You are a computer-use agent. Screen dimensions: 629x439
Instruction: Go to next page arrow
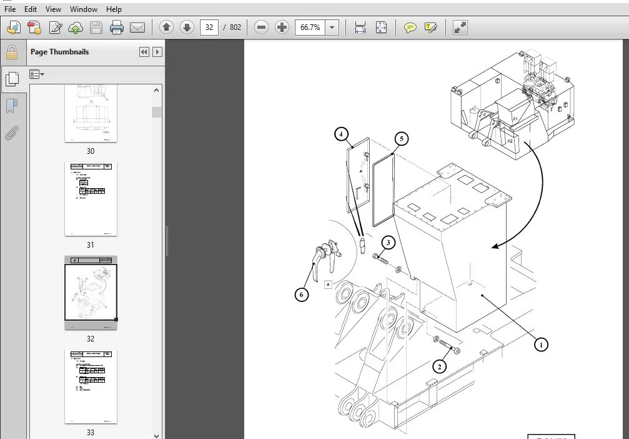pos(187,28)
